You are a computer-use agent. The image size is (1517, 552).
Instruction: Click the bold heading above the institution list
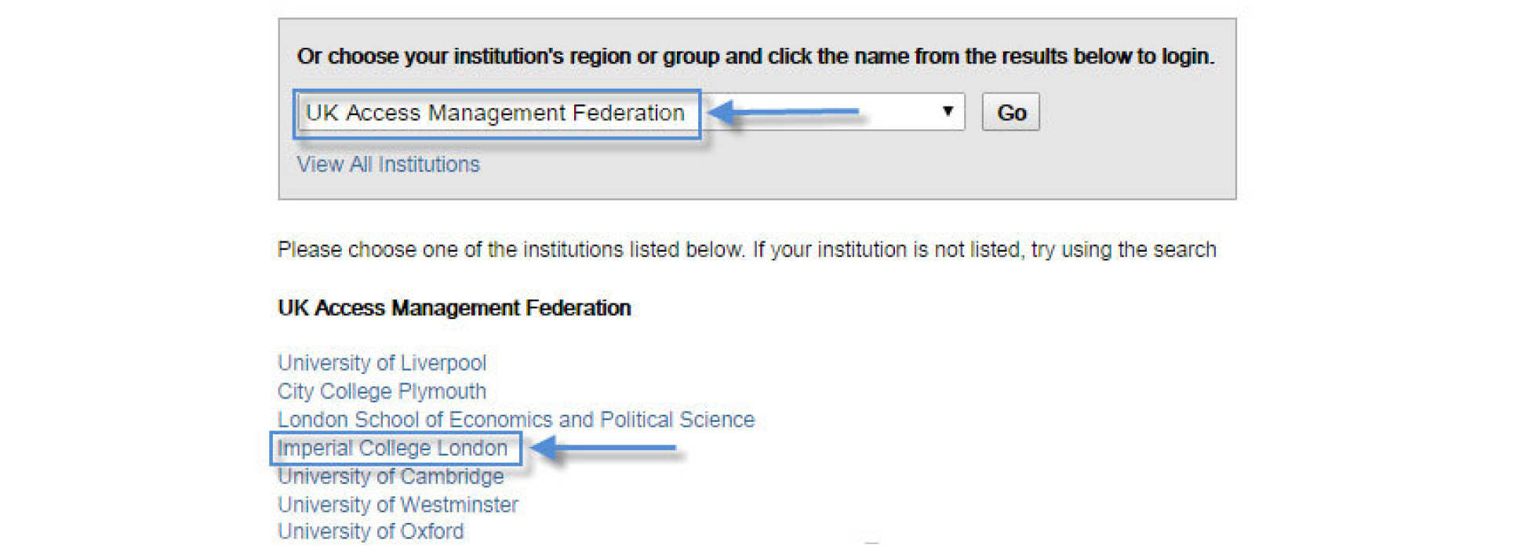pos(454,308)
